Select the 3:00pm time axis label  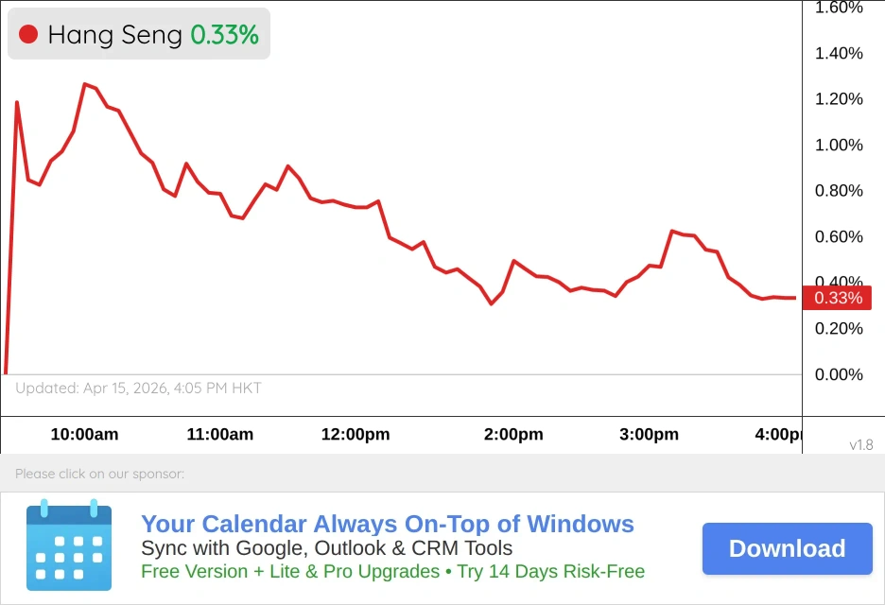[x=649, y=435]
